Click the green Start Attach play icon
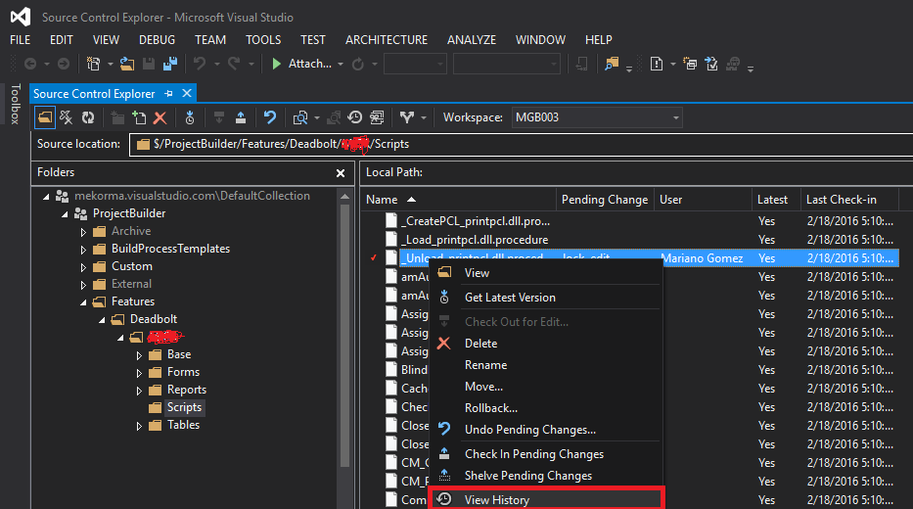913x509 pixels. pos(277,64)
